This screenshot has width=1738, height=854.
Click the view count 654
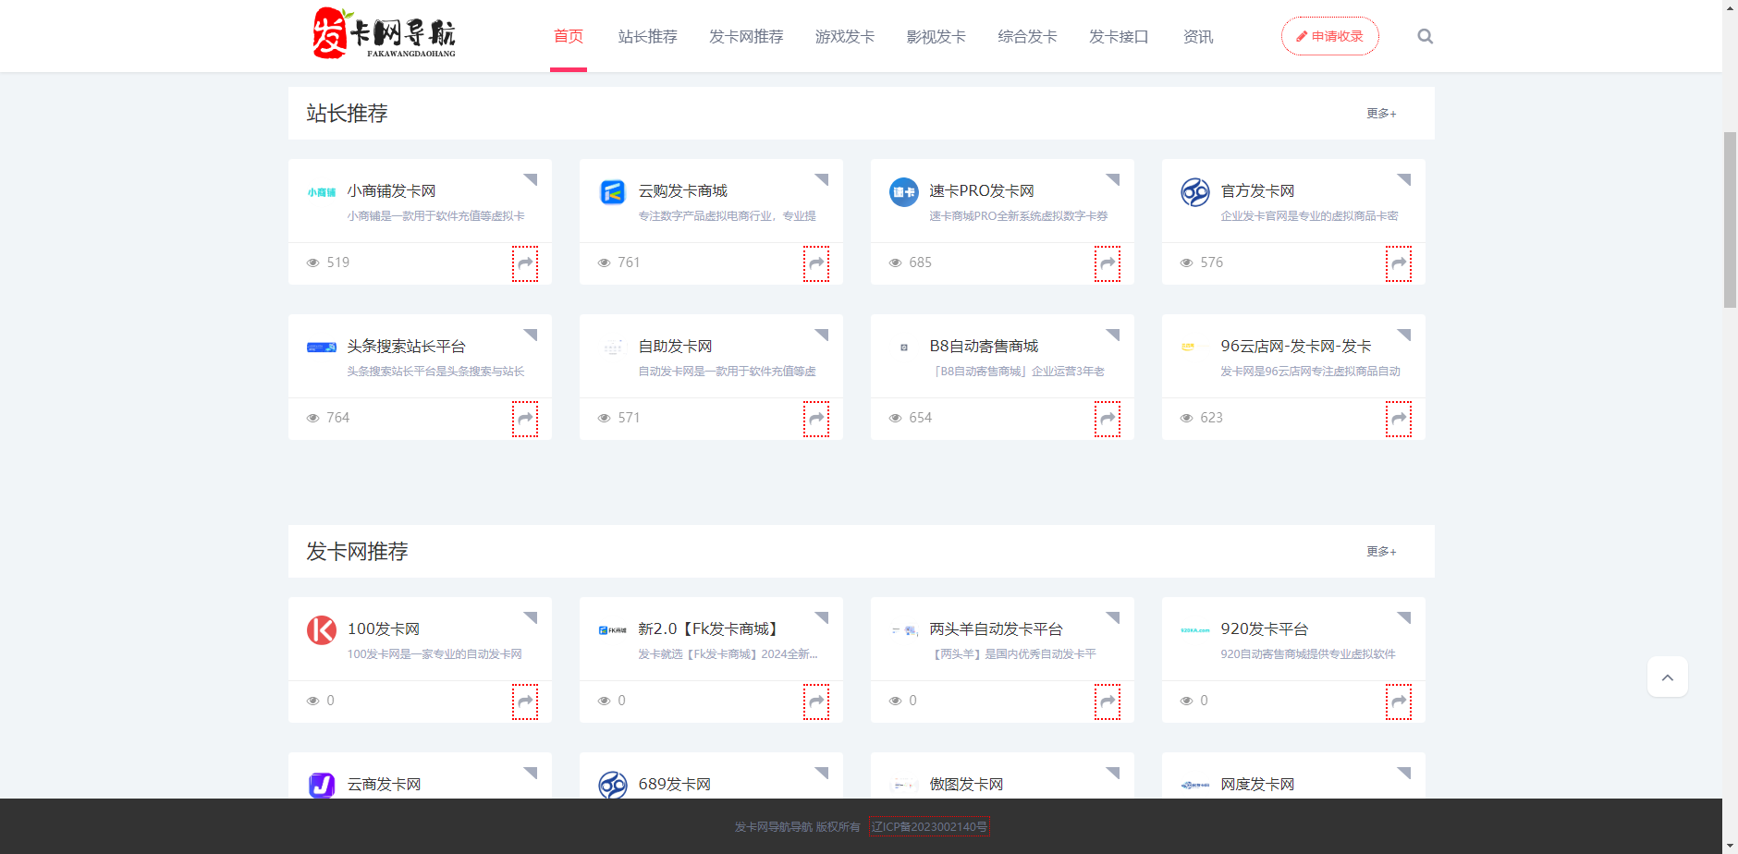click(921, 418)
